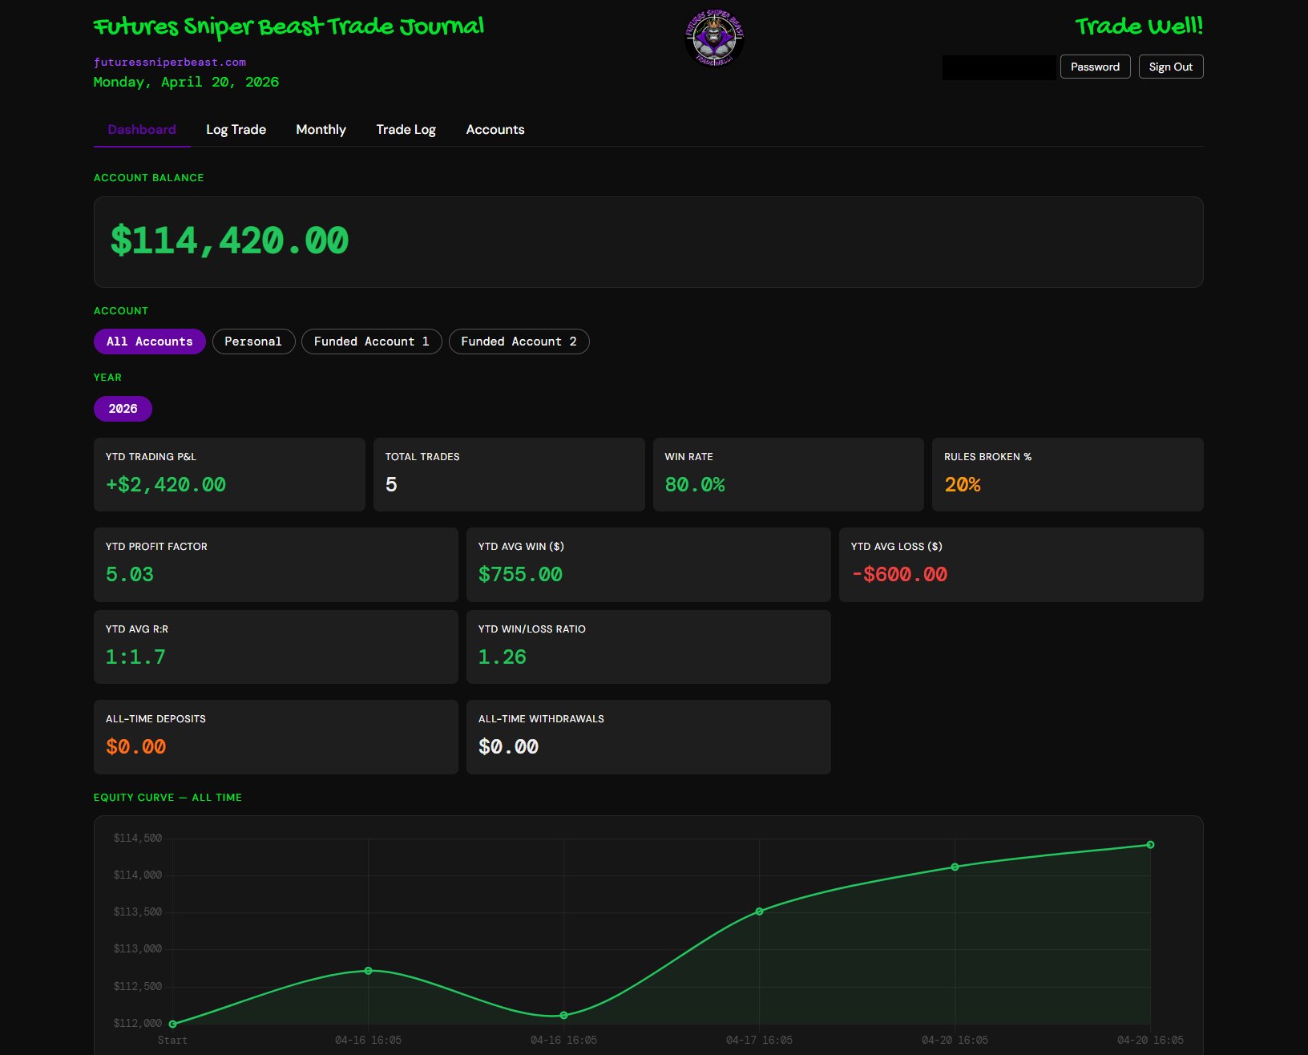Select the Personal account filter

click(253, 342)
